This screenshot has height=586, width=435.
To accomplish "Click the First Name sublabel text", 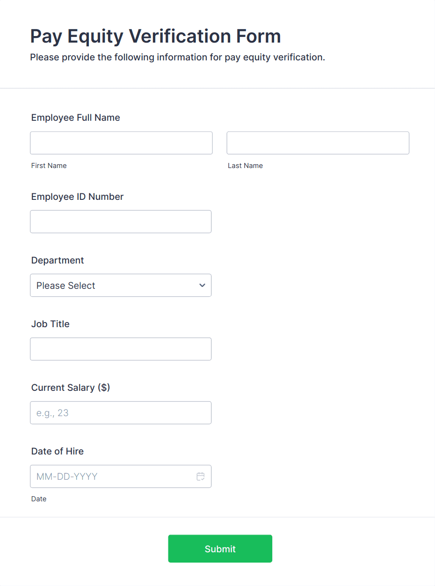I will point(49,166).
